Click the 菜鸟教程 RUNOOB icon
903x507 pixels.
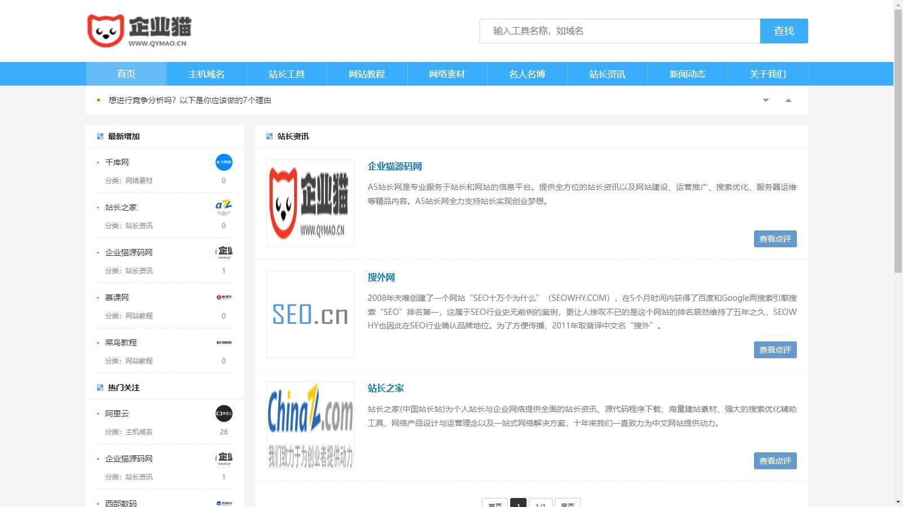pyautogui.click(x=224, y=343)
